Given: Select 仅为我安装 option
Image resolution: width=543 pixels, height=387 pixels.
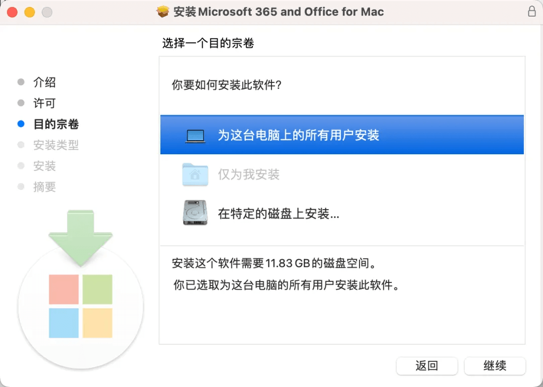Looking at the screenshot, I should pos(342,174).
